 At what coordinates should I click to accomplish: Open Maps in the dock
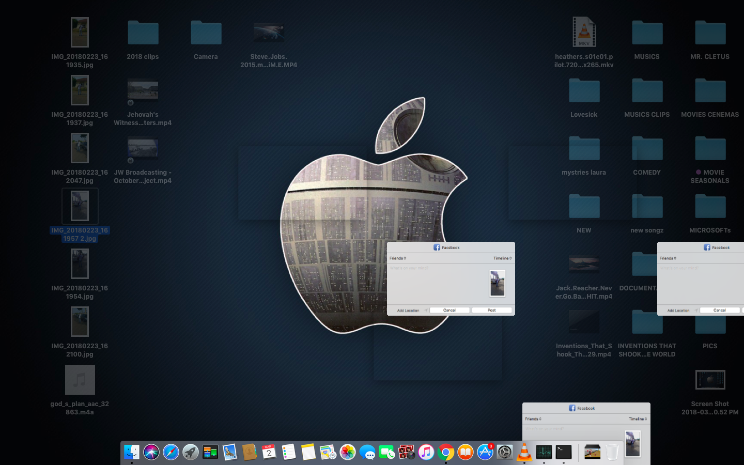(x=328, y=452)
